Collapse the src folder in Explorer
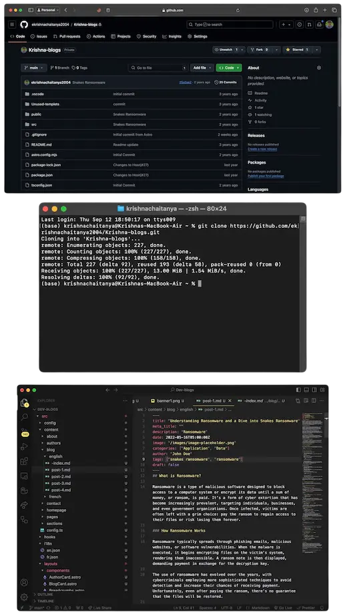This screenshot has width=347, height=616. [x=44, y=416]
